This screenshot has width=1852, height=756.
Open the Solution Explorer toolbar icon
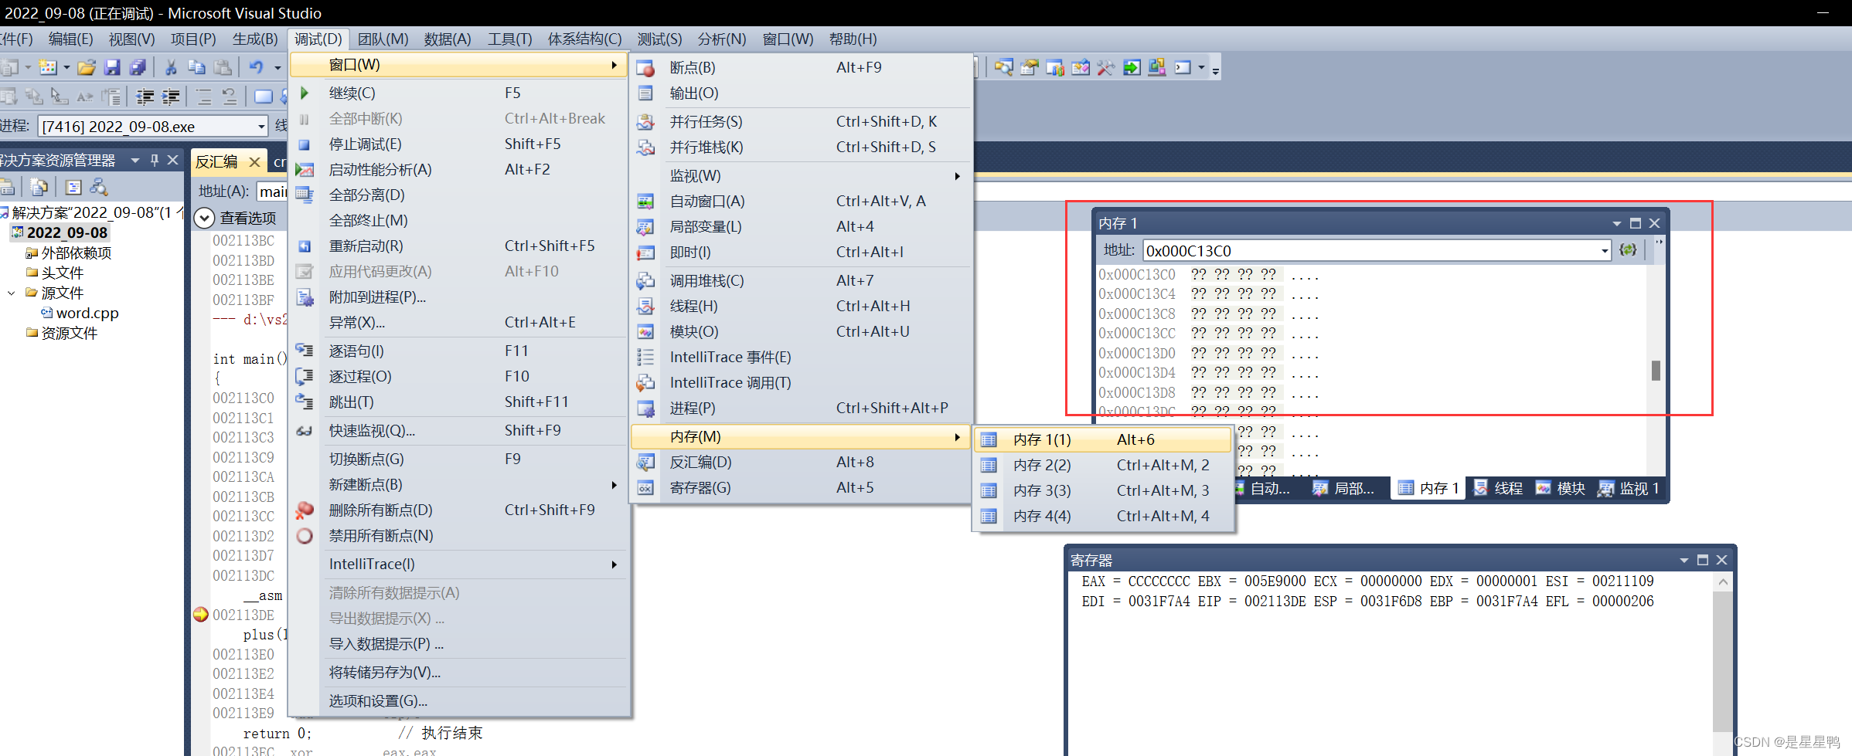pyautogui.click(x=1003, y=68)
